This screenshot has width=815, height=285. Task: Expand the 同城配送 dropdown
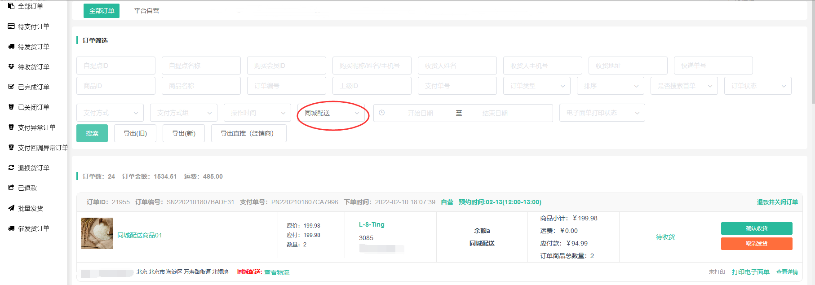[332, 113]
